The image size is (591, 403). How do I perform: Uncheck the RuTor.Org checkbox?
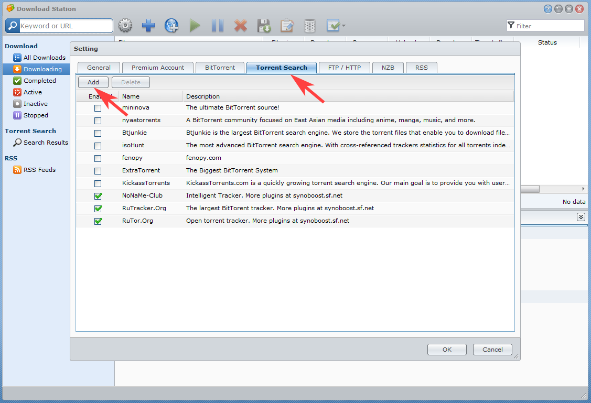(x=98, y=221)
